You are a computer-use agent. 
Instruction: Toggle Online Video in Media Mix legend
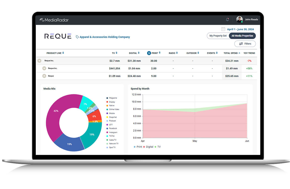[113, 109]
